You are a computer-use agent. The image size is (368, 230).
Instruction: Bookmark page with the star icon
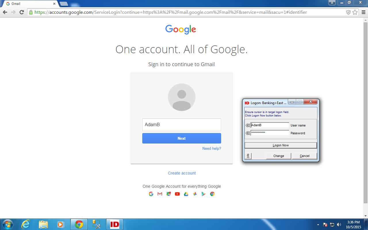click(355, 12)
